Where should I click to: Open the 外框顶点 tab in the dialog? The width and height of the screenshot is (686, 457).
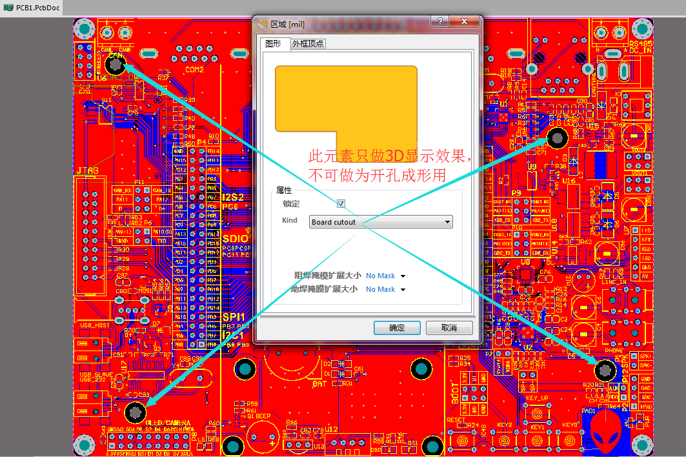coord(308,44)
